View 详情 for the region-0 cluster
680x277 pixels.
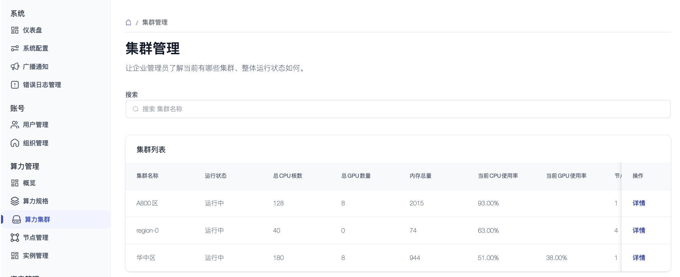point(638,231)
